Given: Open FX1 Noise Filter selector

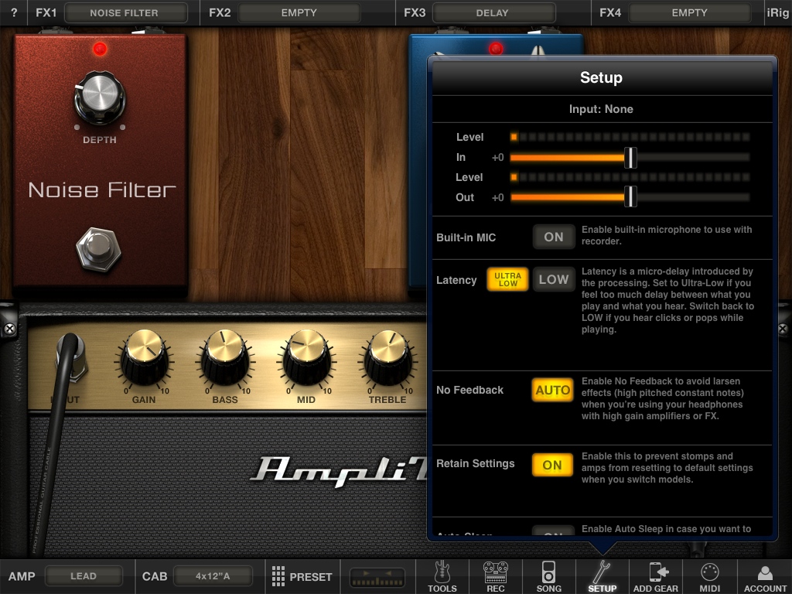Looking at the screenshot, I should coord(125,12).
